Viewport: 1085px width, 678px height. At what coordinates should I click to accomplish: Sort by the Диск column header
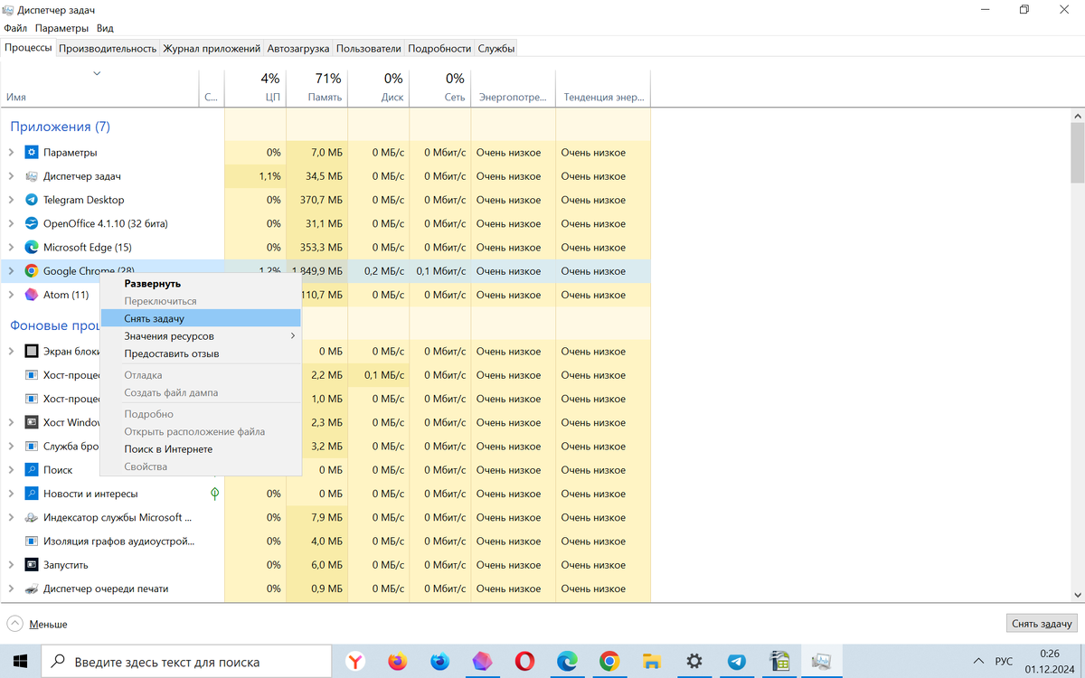378,88
